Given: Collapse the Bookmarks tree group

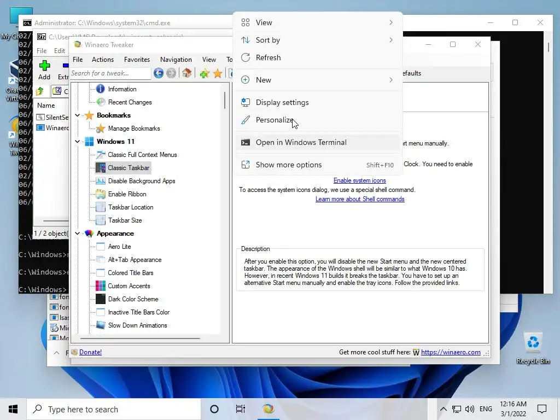Looking at the screenshot, I should tap(78, 115).
